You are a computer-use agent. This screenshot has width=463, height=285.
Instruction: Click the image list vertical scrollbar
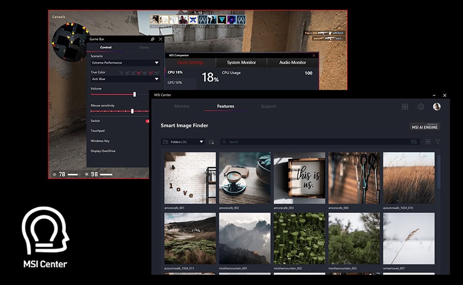(x=439, y=171)
